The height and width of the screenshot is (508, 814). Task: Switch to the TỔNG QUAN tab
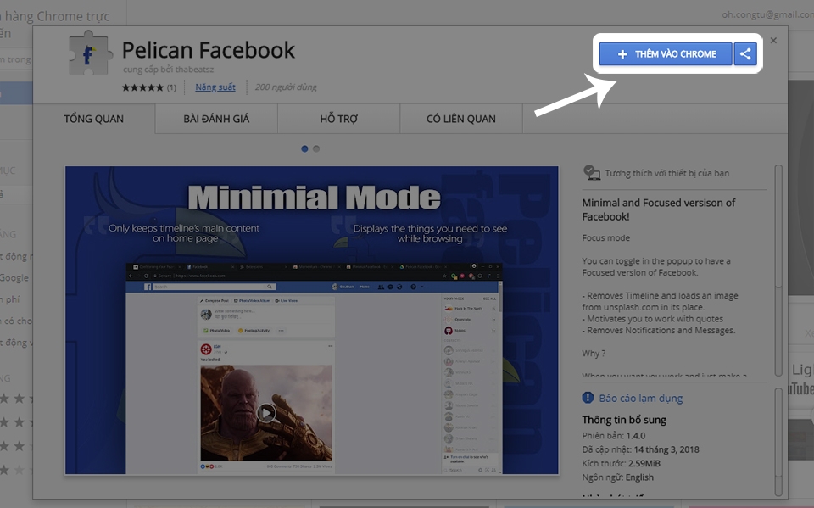pyautogui.click(x=94, y=119)
